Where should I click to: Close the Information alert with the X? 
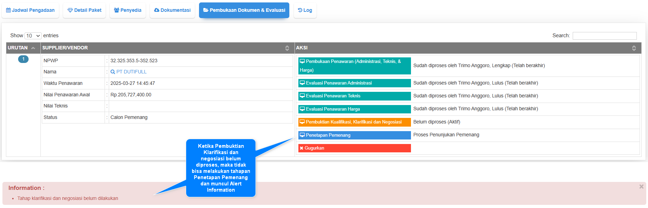[641, 187]
